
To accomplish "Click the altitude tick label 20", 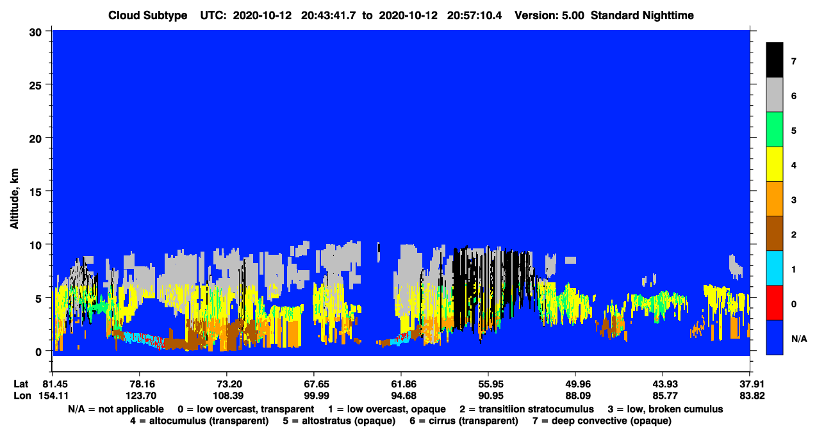I will [x=37, y=138].
